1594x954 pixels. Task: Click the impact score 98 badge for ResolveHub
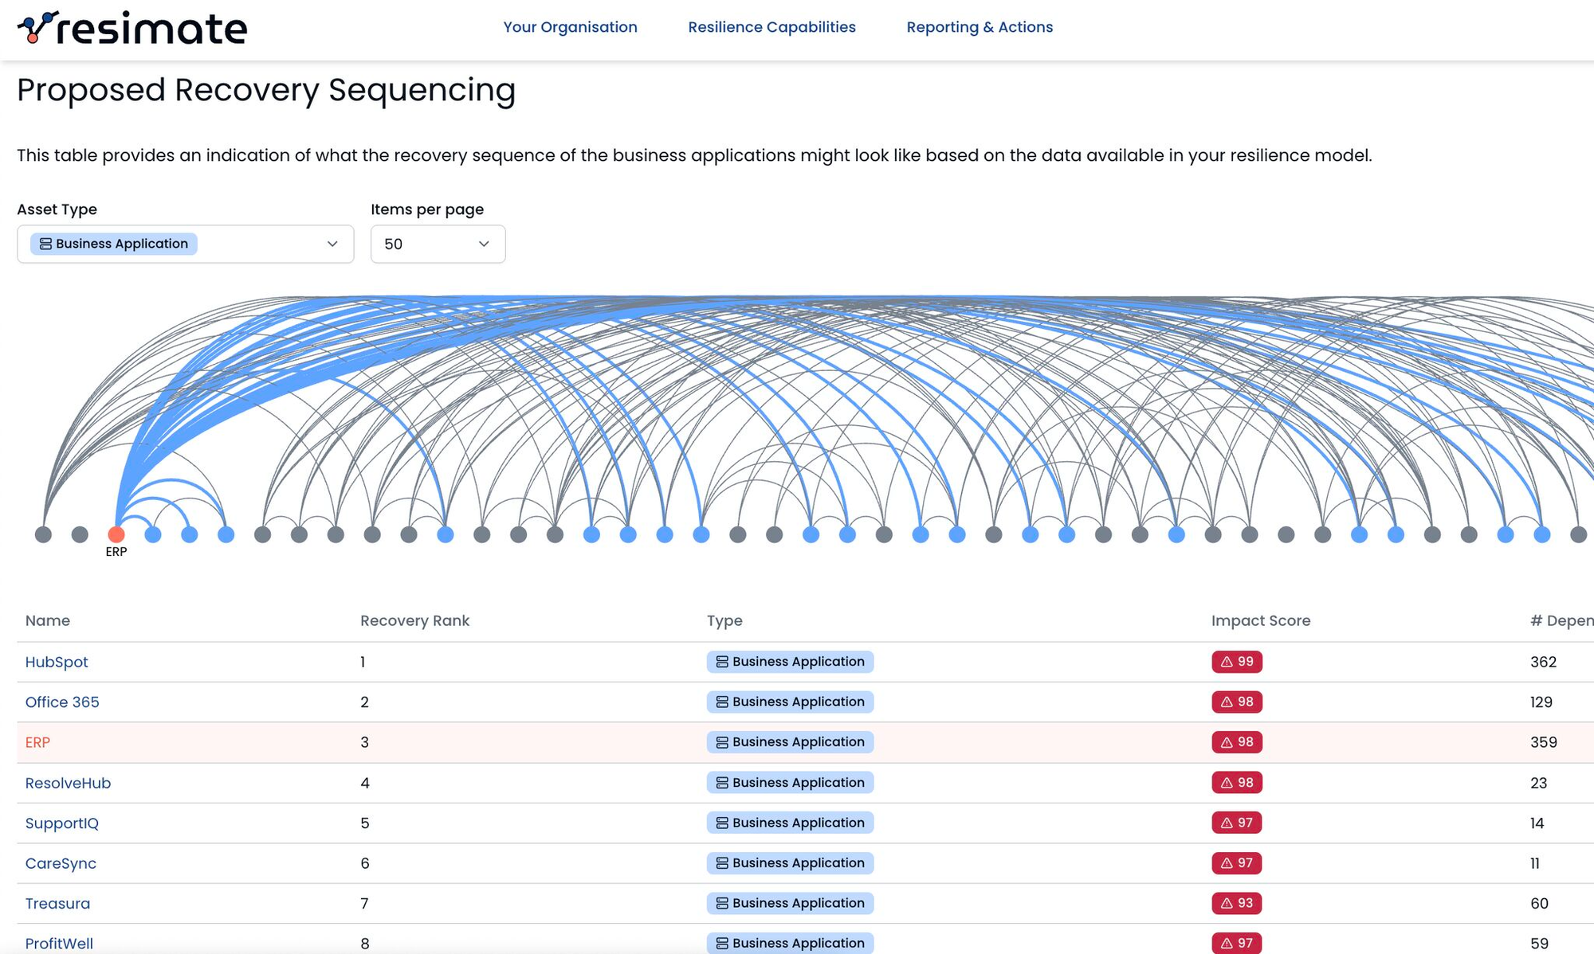tap(1237, 783)
